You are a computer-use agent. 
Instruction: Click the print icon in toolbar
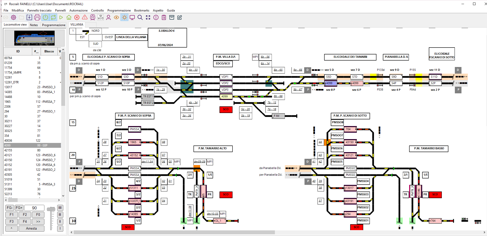point(37,17)
